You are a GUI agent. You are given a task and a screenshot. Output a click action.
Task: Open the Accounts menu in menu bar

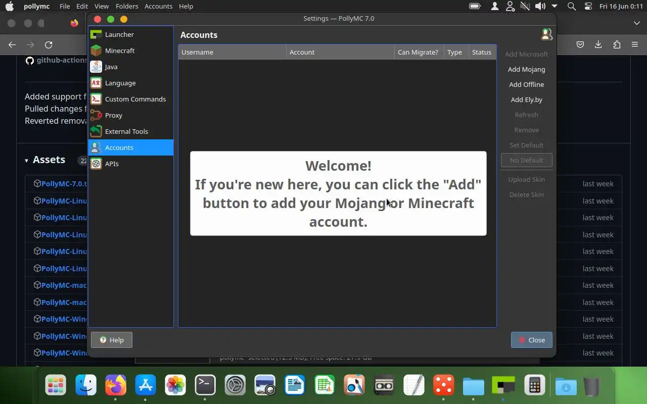click(158, 6)
